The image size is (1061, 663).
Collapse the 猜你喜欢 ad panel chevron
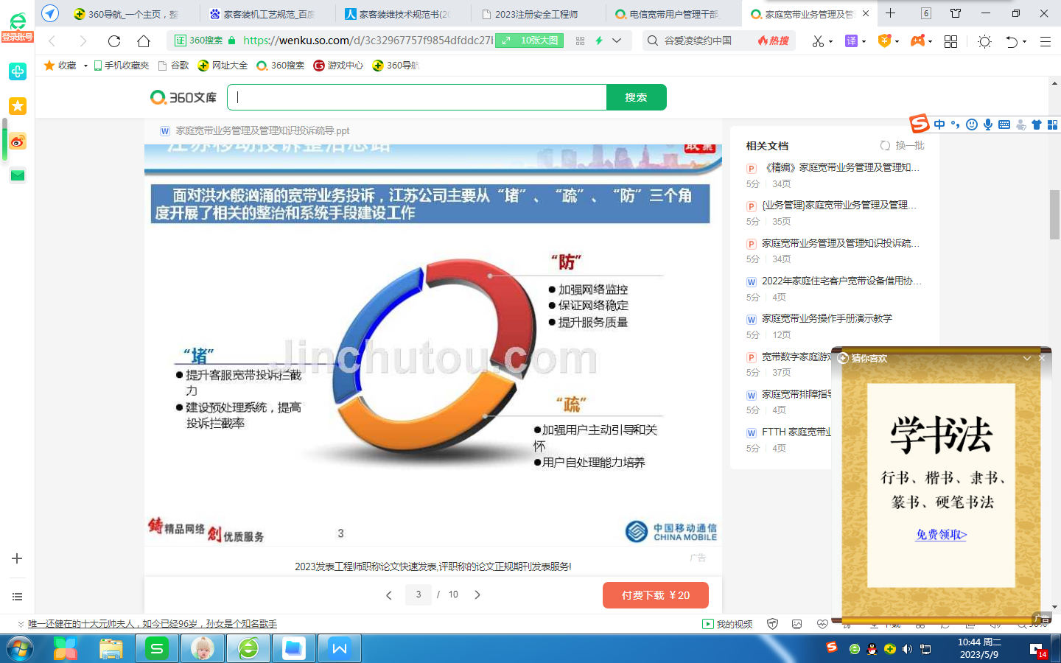(1026, 358)
